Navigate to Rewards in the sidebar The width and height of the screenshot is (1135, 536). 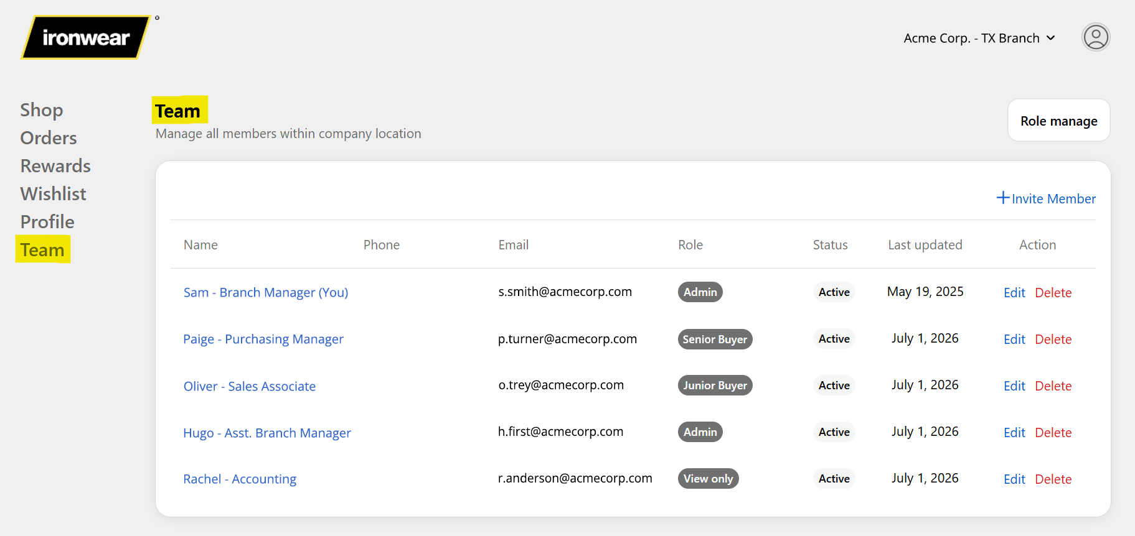coord(55,166)
